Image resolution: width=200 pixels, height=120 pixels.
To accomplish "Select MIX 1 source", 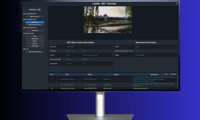I will pyautogui.click(x=35, y=41).
